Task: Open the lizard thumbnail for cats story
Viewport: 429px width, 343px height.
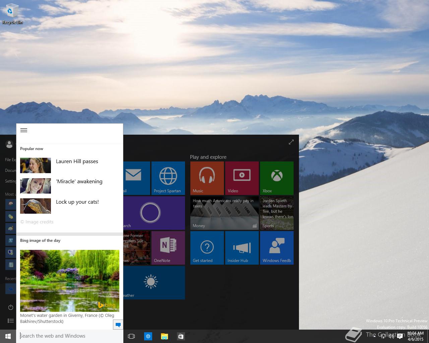Action: tap(36, 206)
